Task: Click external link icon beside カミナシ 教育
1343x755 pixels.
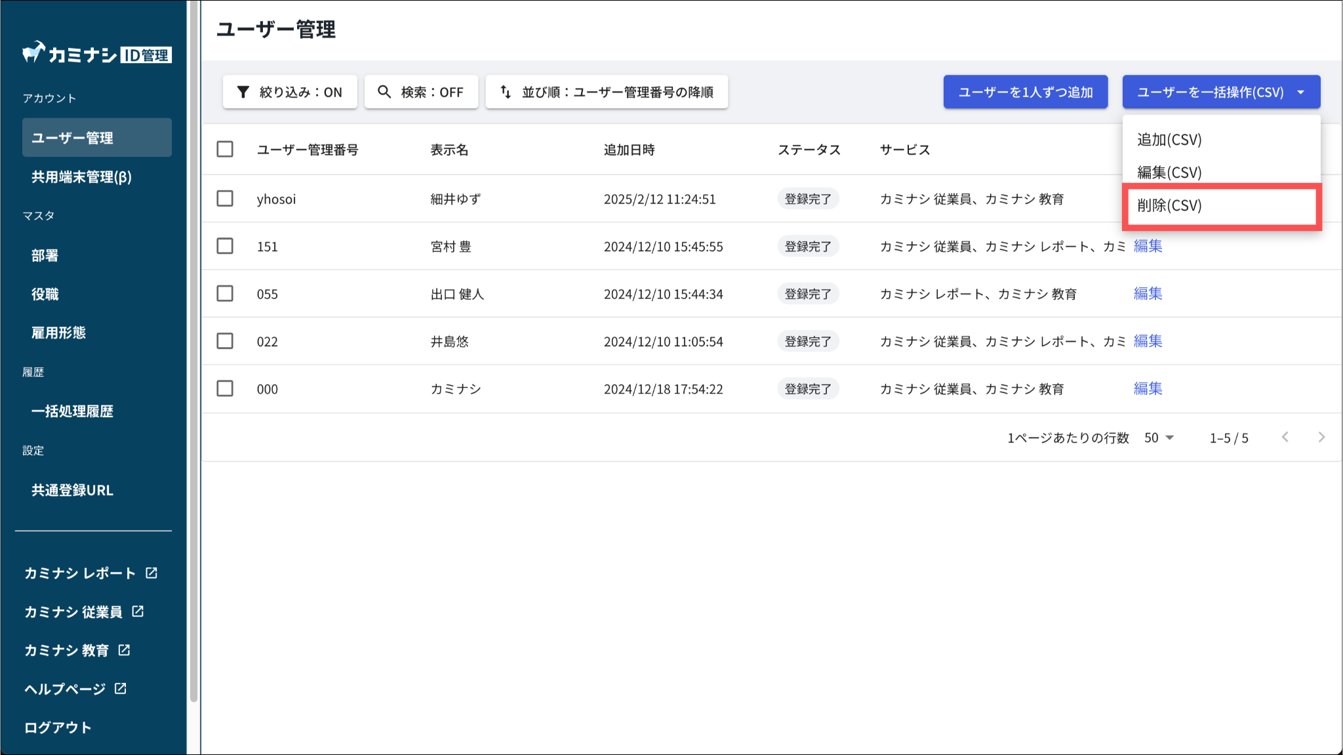Action: 124,650
